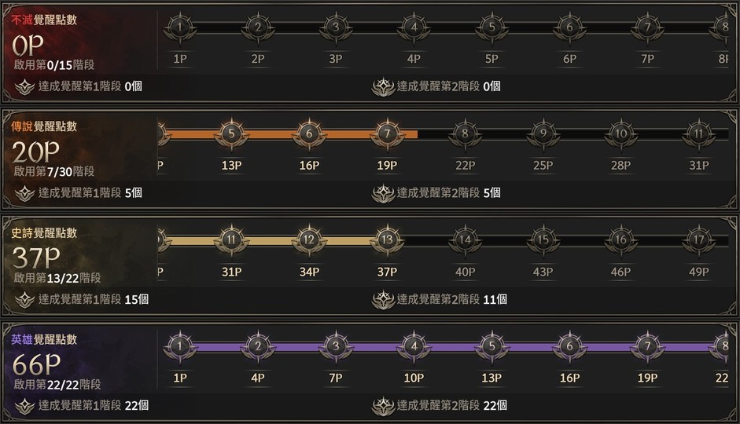Click stage 3 node in the 不滅 awakening row
Viewport: 740px width, 424px height.
click(x=336, y=27)
